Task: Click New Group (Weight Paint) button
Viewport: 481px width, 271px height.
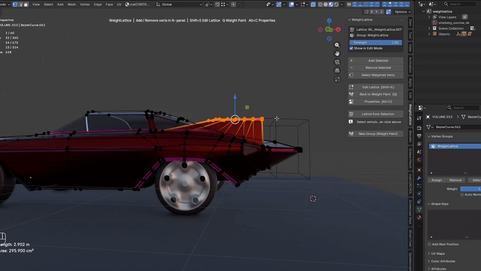Action: (x=376, y=133)
